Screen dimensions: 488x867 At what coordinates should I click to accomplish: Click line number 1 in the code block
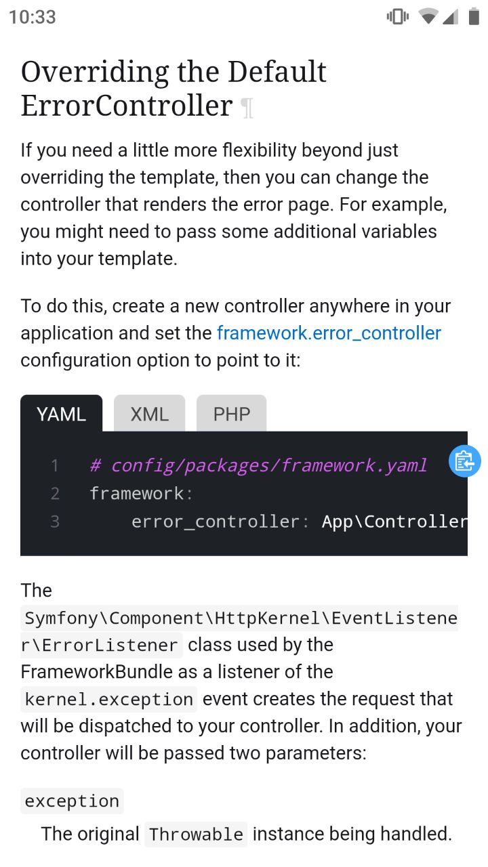coord(54,465)
